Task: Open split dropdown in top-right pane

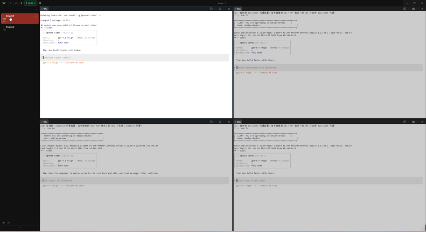Action: pos(417,9)
